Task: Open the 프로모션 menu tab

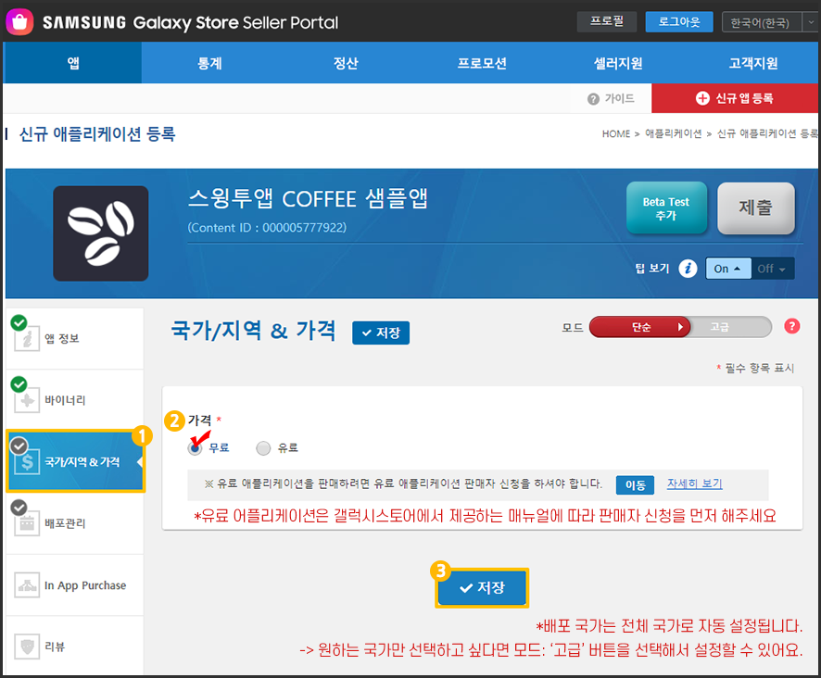Action: pos(482,64)
